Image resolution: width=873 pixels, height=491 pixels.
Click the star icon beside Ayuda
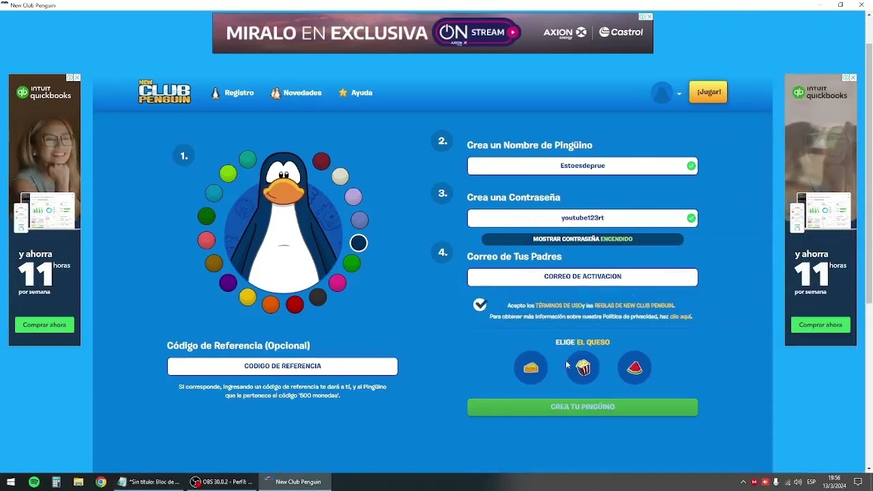pos(343,93)
